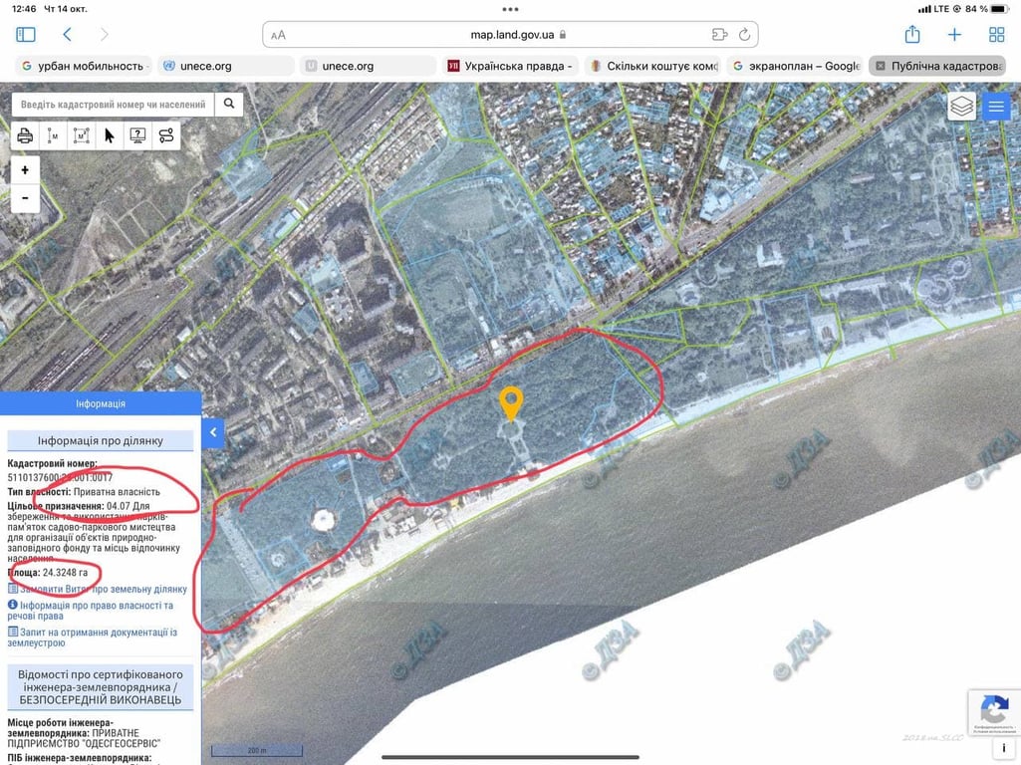Click the cadastral number 5110137600 value
The width and height of the screenshot is (1021, 765).
point(60,477)
